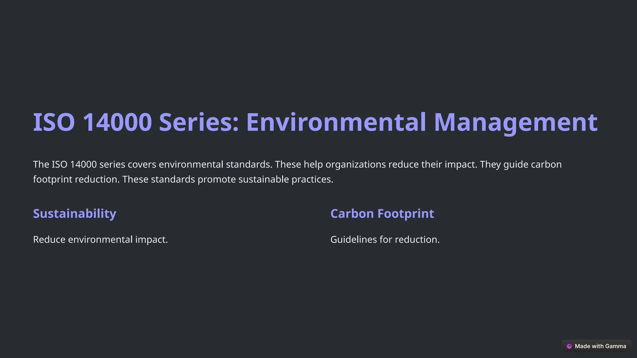637x358 pixels.
Task: Click the word Environmental in the title
Action: [336, 122]
